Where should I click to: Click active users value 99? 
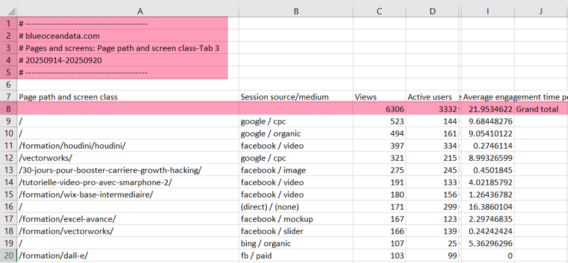click(x=433, y=255)
